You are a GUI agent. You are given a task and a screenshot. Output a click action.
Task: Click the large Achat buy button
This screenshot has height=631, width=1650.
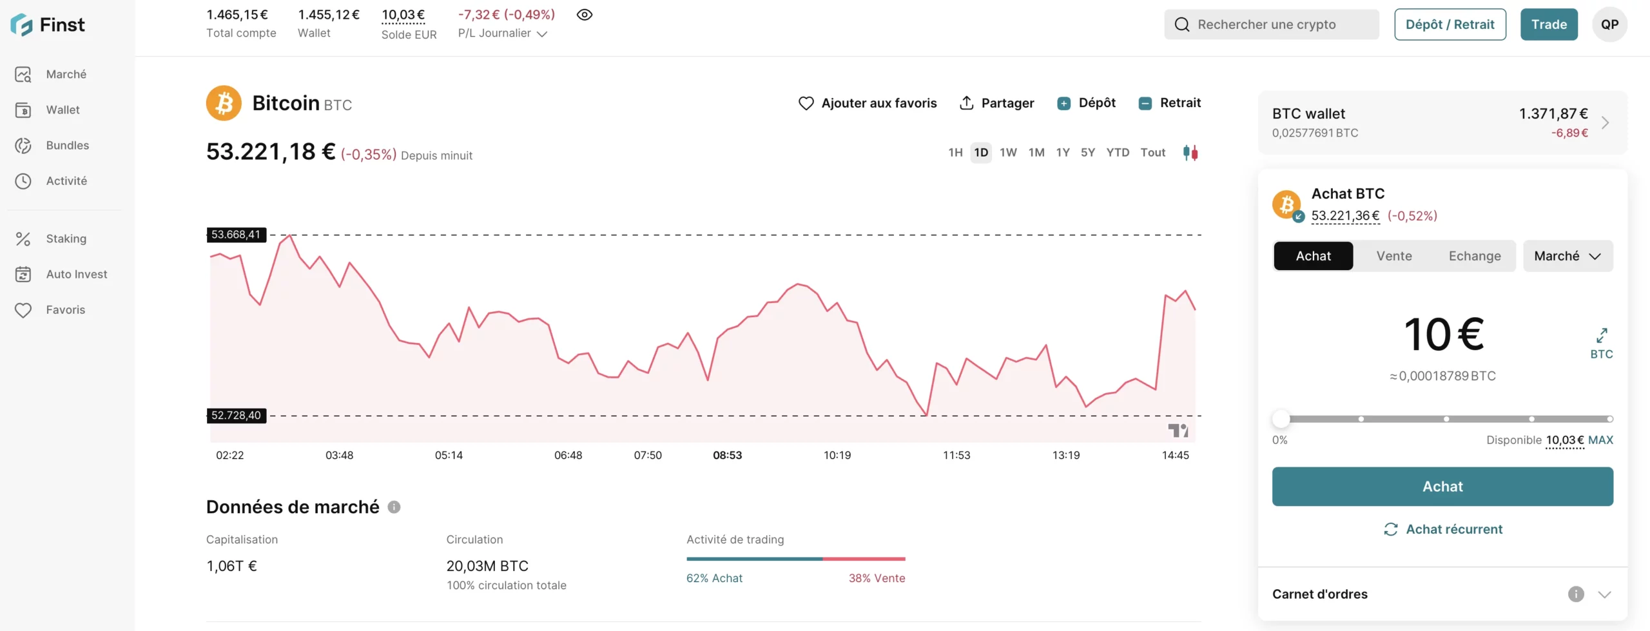tap(1442, 487)
